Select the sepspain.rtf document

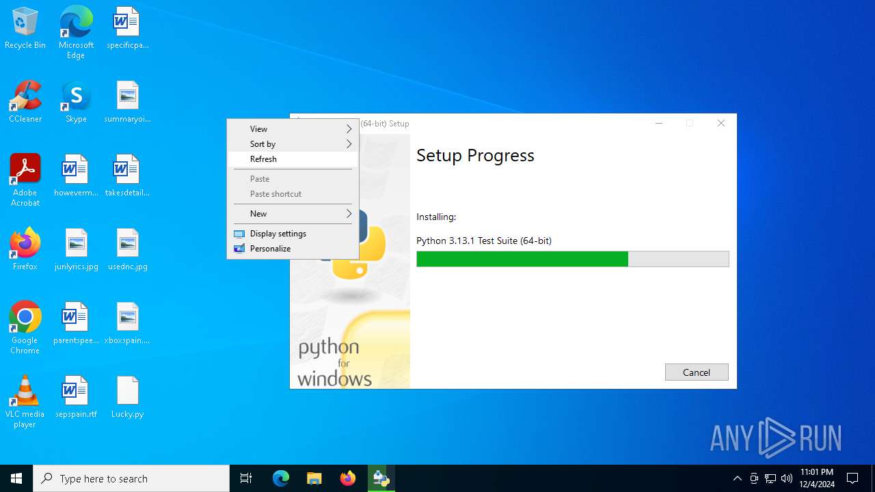[76, 398]
